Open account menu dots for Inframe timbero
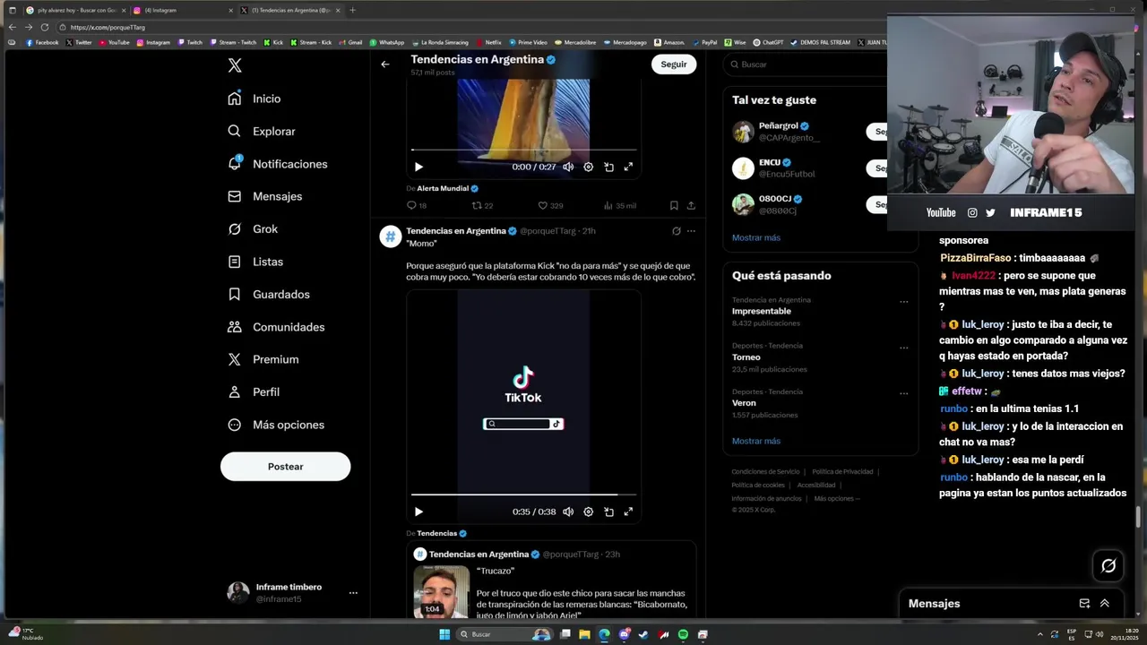 click(x=353, y=593)
